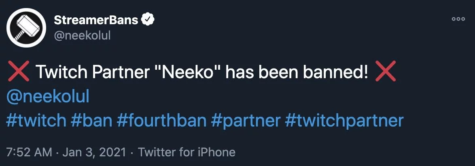Screen dimensions: 475x166
Task: Open the StreamerBans display name
Action: [x=96, y=20]
